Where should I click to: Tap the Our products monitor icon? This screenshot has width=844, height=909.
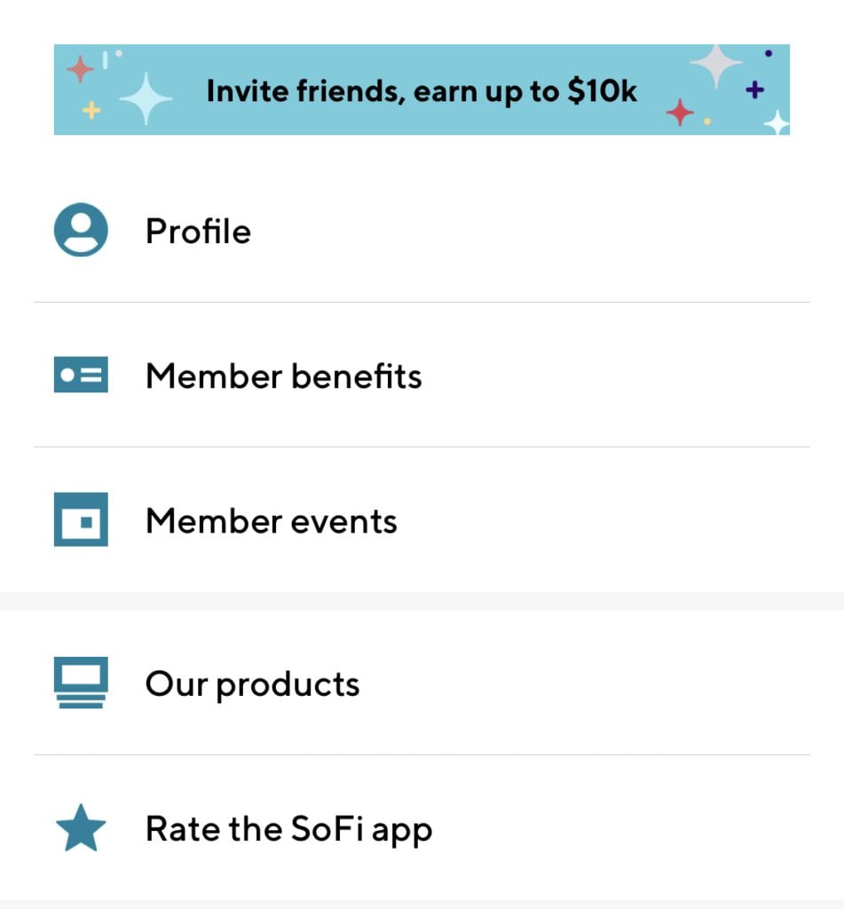click(81, 683)
